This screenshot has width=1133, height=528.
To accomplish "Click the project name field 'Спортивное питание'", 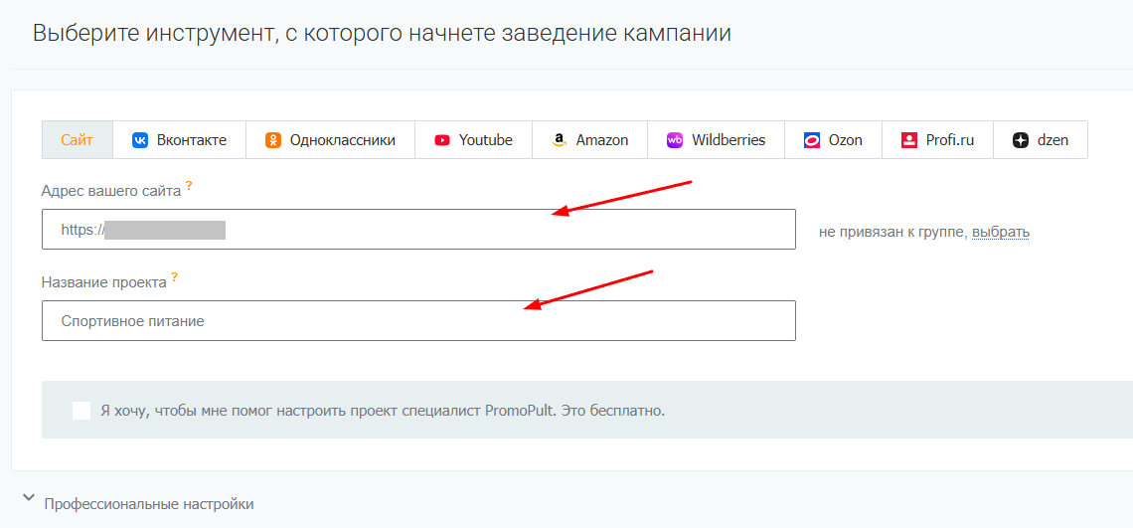I will pos(417,321).
